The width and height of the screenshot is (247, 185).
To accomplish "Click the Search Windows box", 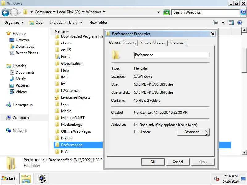I will point(206,12).
